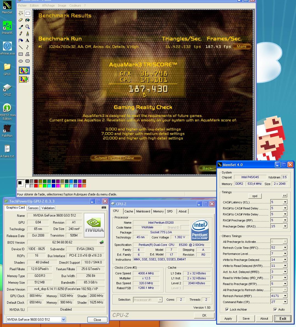Select the Free-Form Select tool in Paint
296x327 pixels.
(21, 13)
